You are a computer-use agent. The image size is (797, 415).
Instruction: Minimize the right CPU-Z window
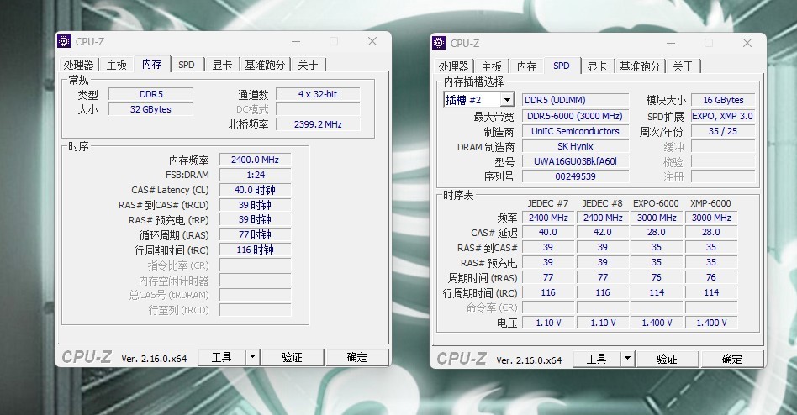point(671,43)
